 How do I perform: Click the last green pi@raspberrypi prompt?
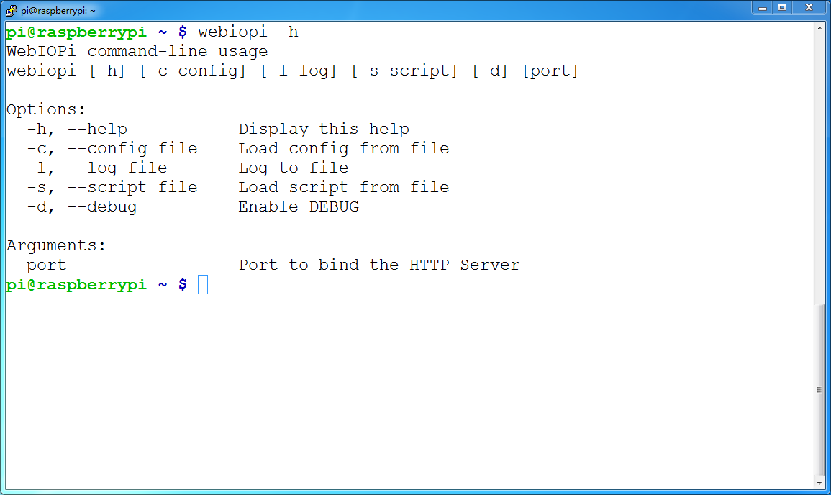click(76, 285)
